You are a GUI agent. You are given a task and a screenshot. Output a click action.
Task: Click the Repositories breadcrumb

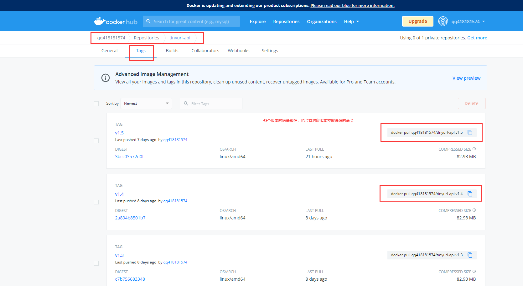146,38
